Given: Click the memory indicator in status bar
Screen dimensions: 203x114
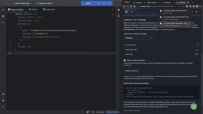Looking at the screenshot, I should 113,112.
